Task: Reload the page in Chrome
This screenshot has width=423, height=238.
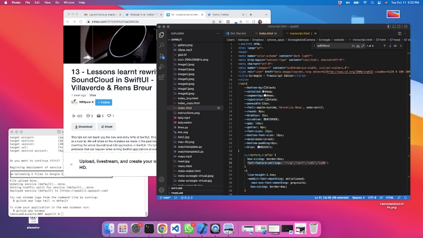Action: click(x=80, y=22)
